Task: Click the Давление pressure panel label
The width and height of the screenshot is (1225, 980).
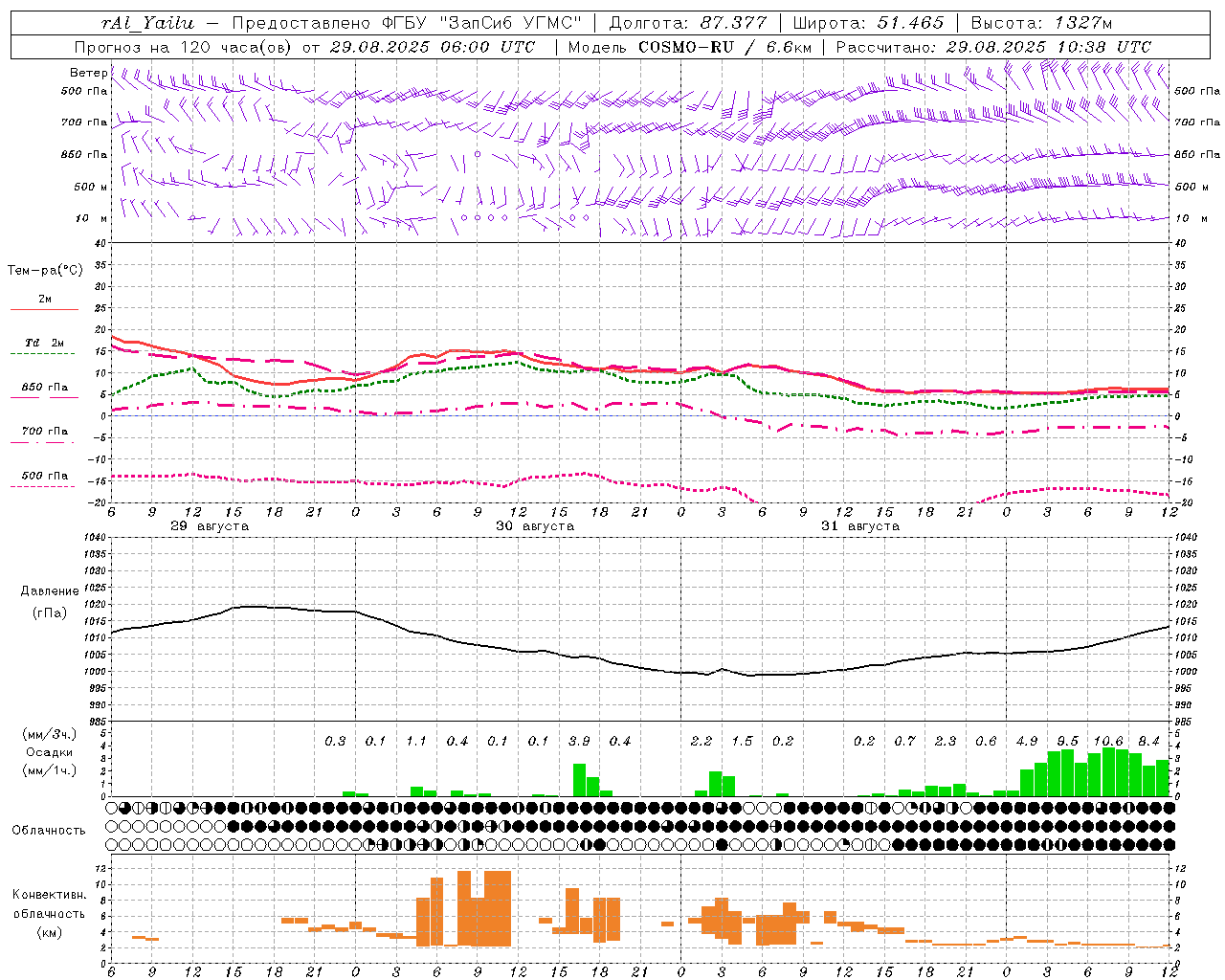Action: coord(50,591)
